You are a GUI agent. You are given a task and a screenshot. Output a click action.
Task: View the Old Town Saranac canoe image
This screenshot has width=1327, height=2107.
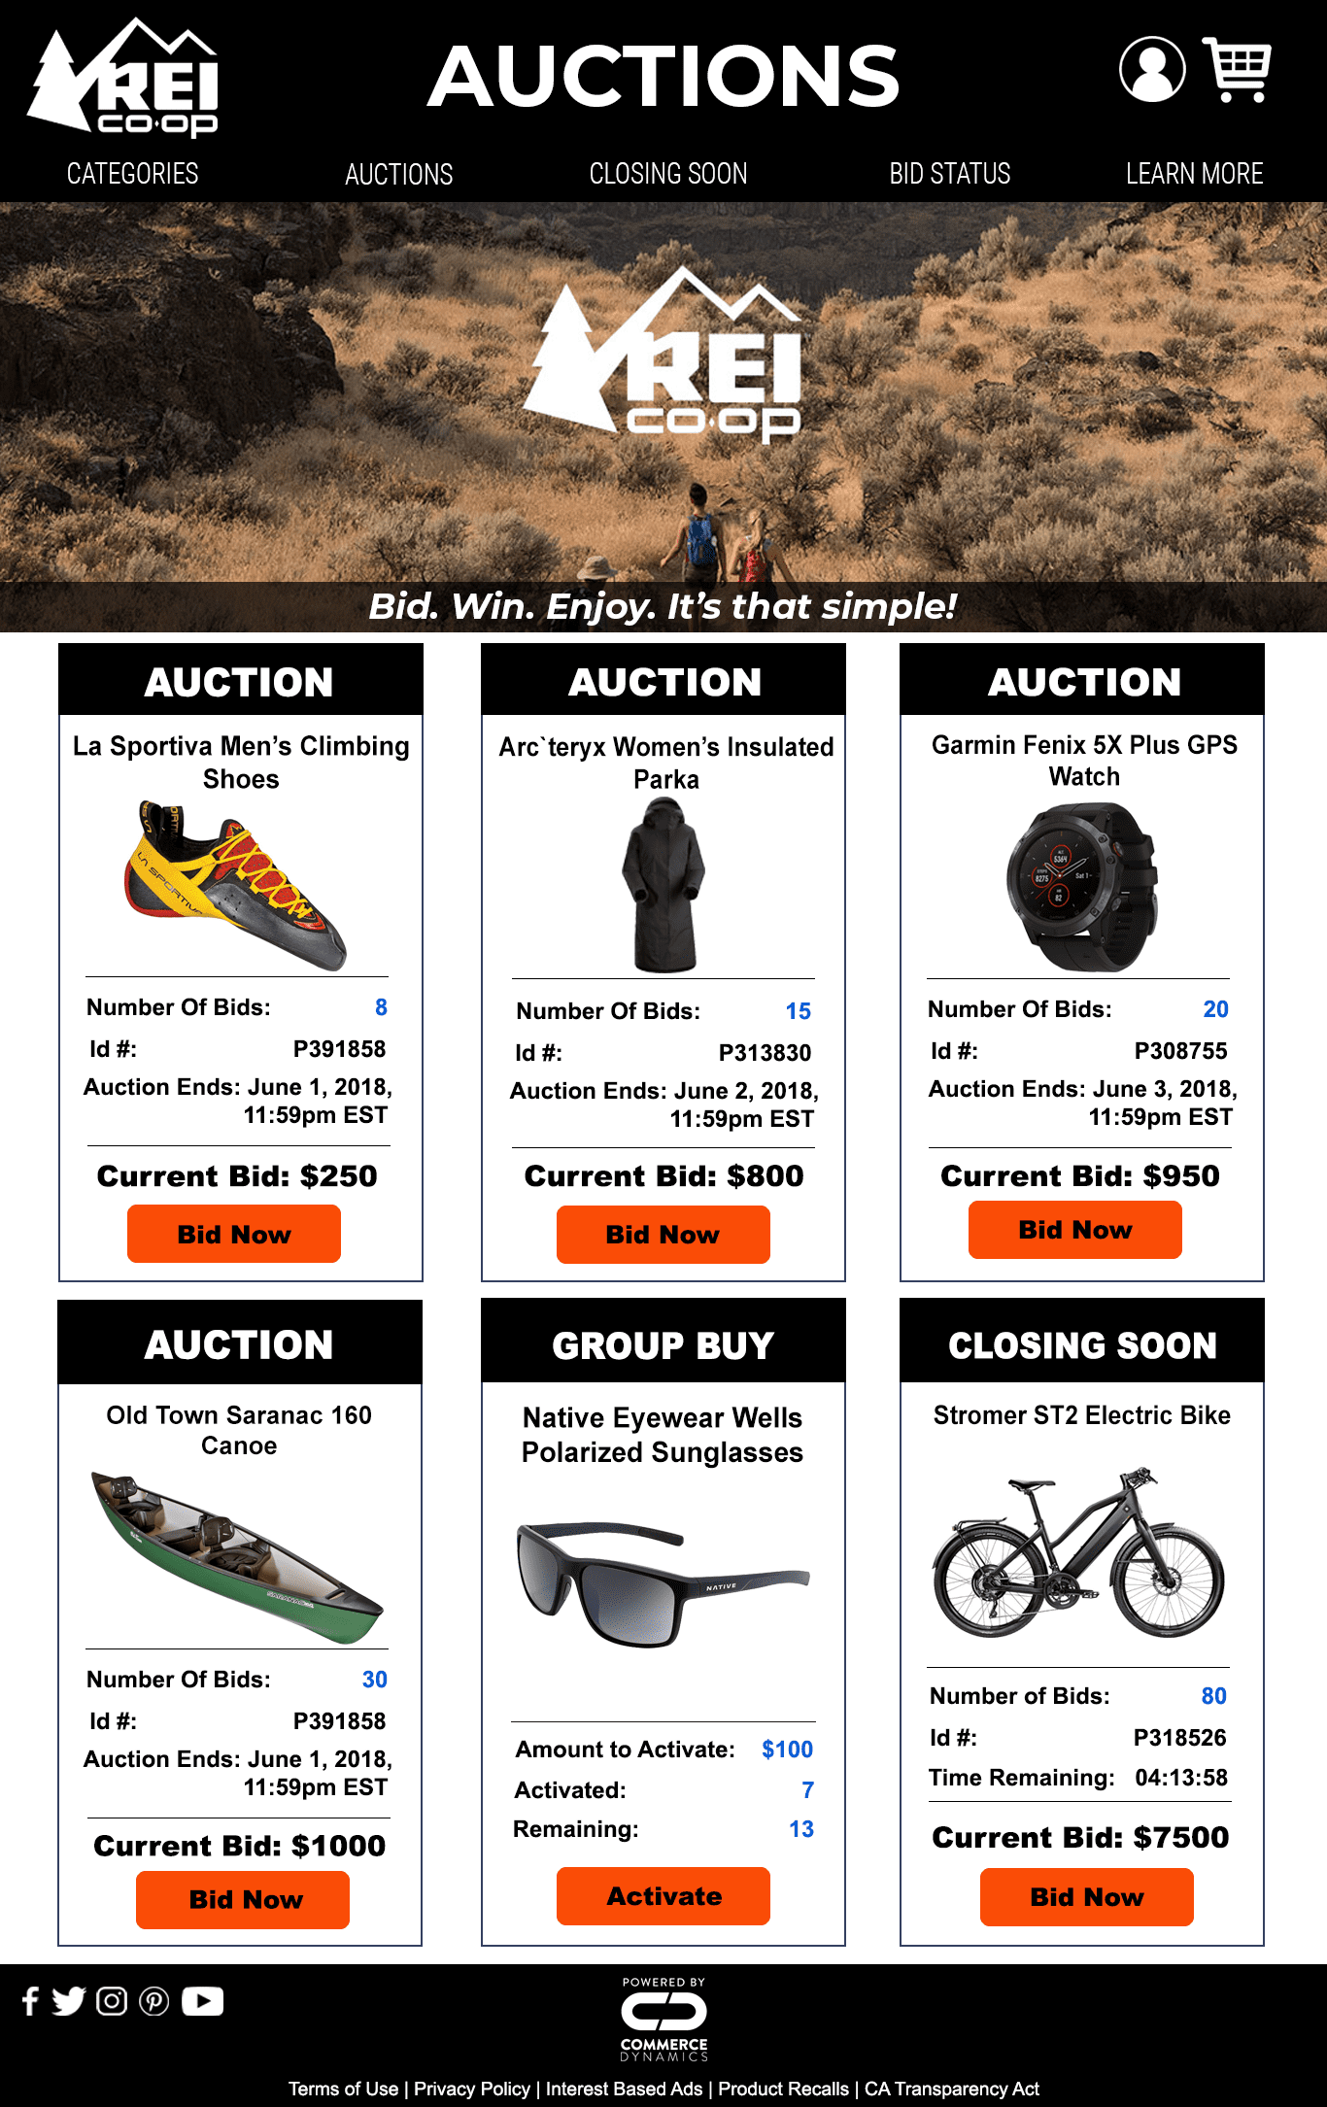point(238,1556)
